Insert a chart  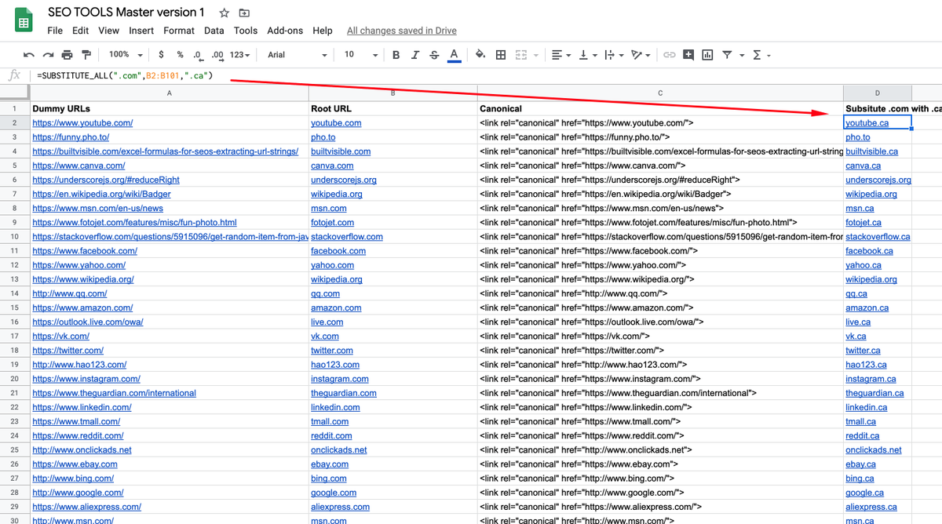708,55
